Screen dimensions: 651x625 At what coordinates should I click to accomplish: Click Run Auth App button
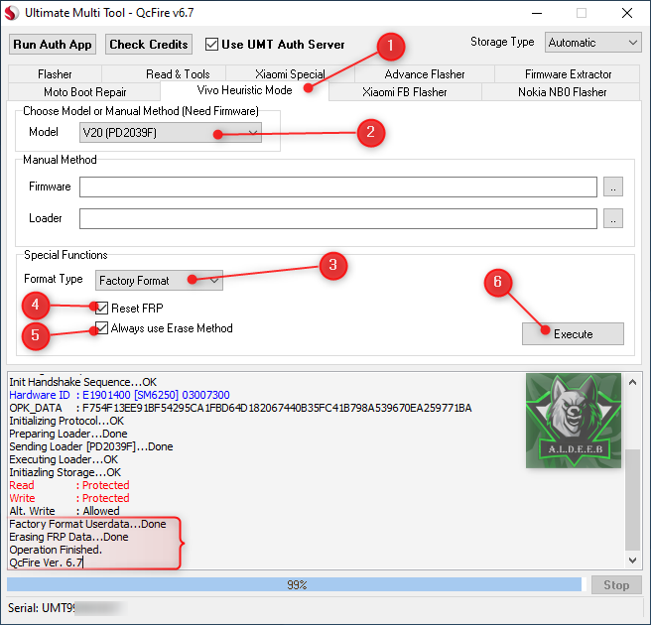(53, 45)
